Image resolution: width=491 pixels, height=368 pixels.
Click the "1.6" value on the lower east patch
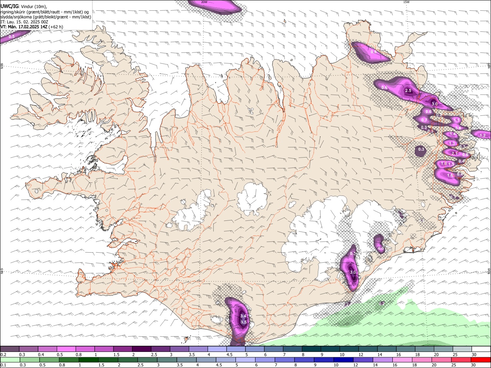(x=450, y=176)
